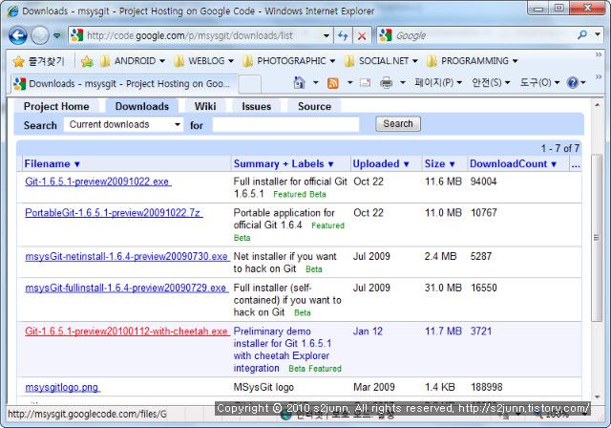The image size is (611, 428).
Task: Click '94004' download count cell
Action: (484, 182)
